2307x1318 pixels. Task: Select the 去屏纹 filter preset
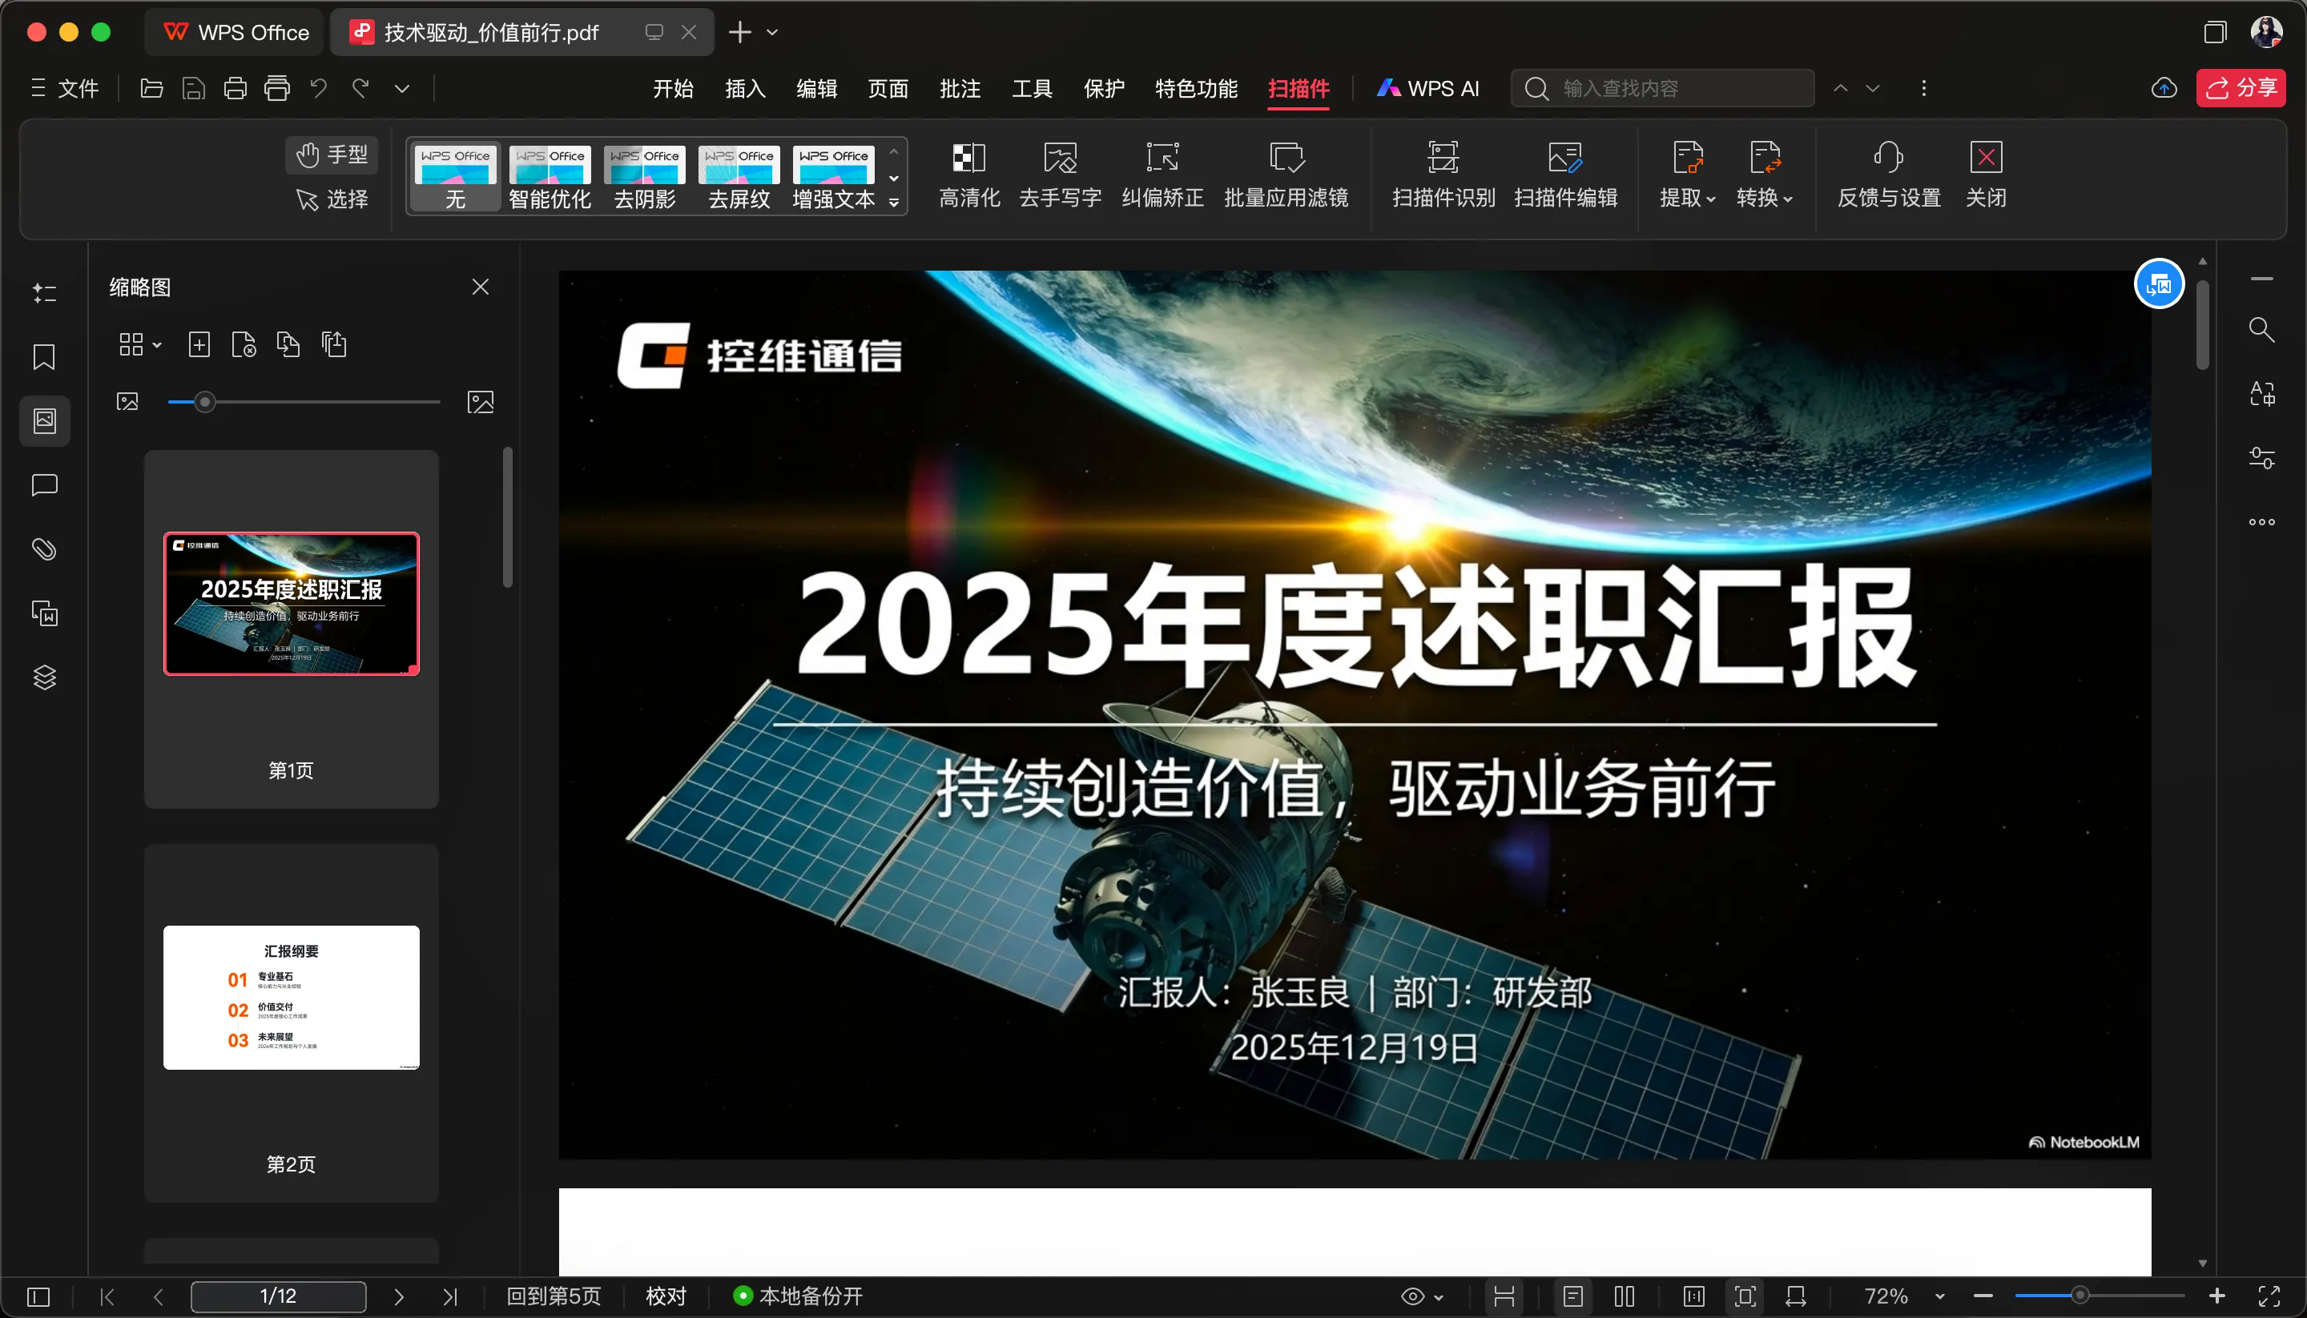(739, 178)
